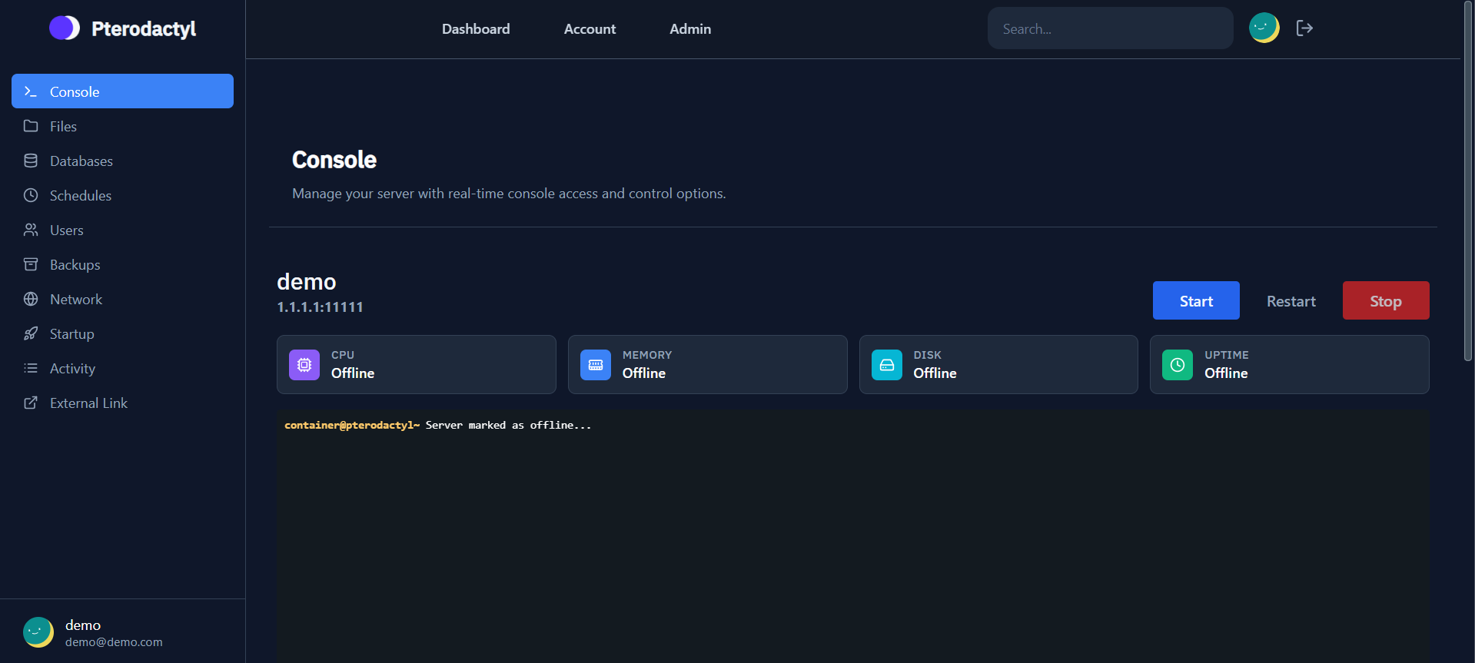Screen dimensions: 1475x663
Task: Go to Schedules in the sidebar
Action: pyautogui.click(x=80, y=195)
